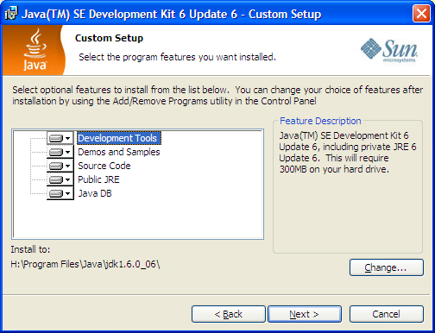Click the Demos and Samples drive icon

[x=56, y=152]
